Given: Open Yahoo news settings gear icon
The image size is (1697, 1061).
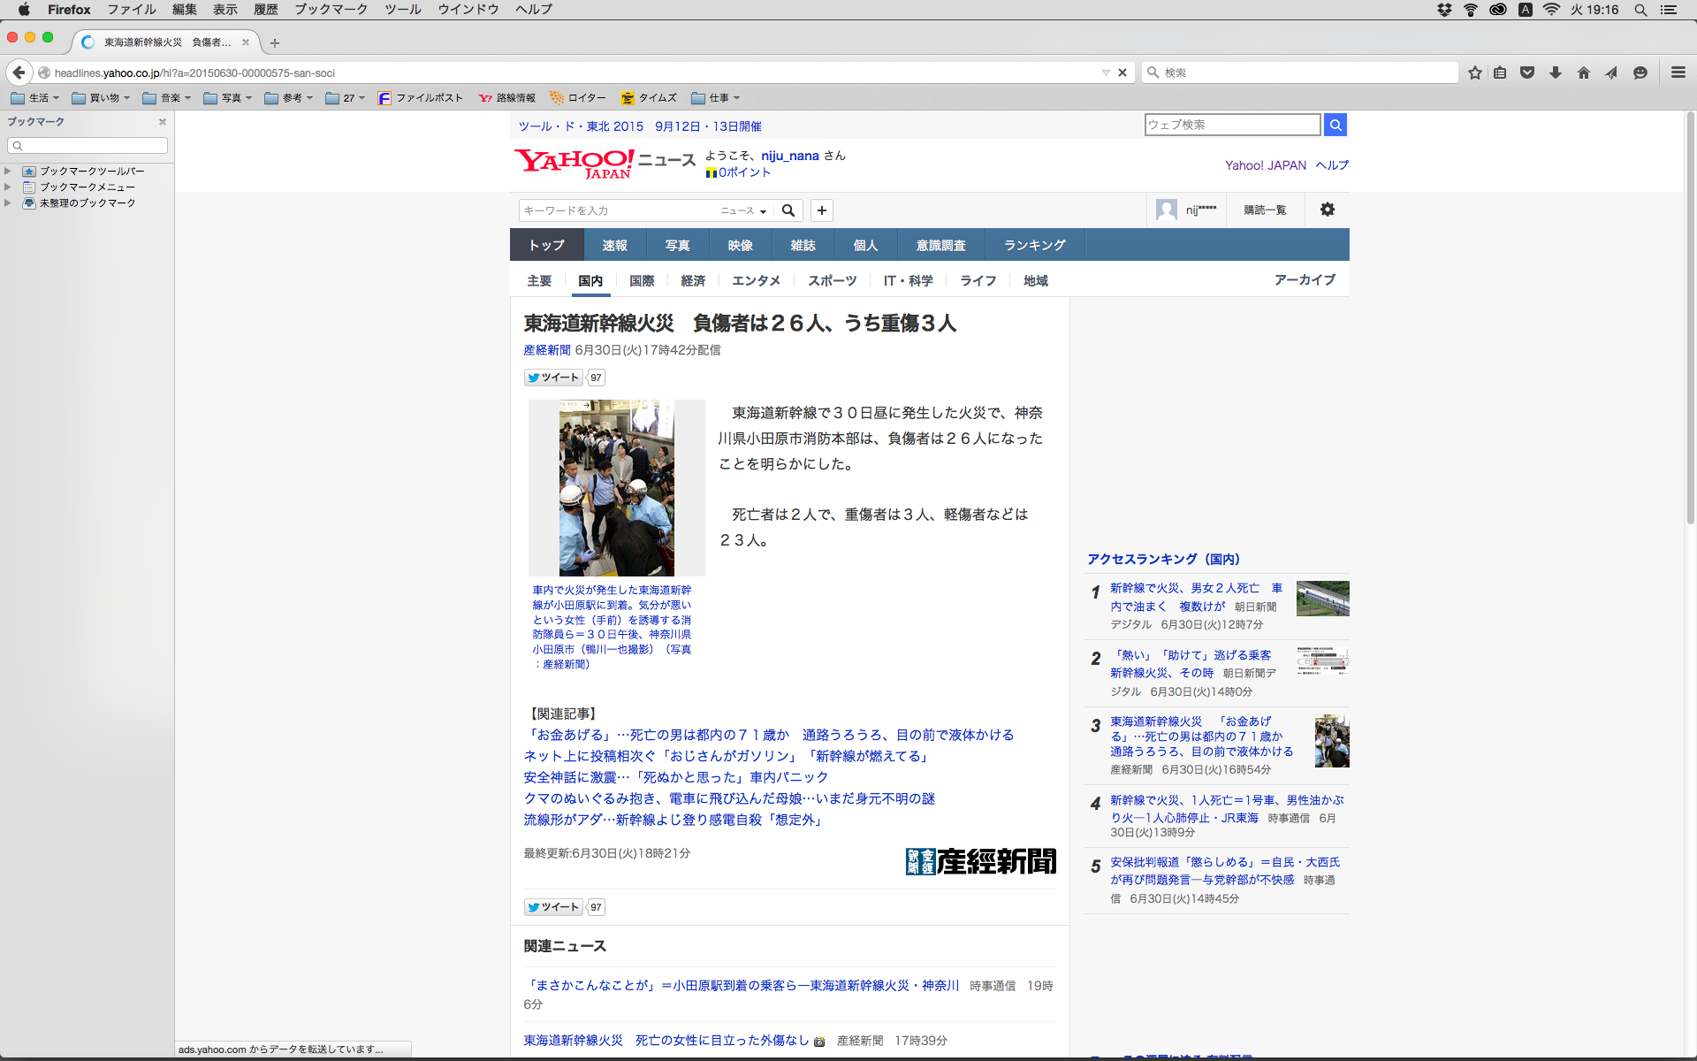Looking at the screenshot, I should pos(1327,210).
